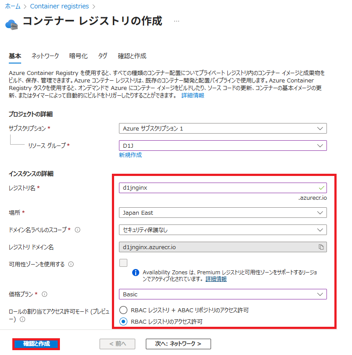This screenshot has width=352, height=355.
Task: Switch to the ネットワーク tab
Action: point(45,56)
